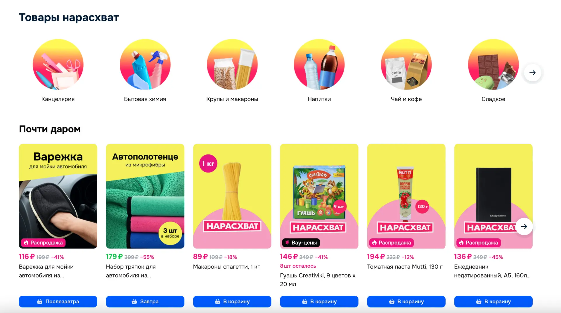Viewport: 561px width, 313px height.
Task: Click the Завтра delivery button
Action: 145,301
